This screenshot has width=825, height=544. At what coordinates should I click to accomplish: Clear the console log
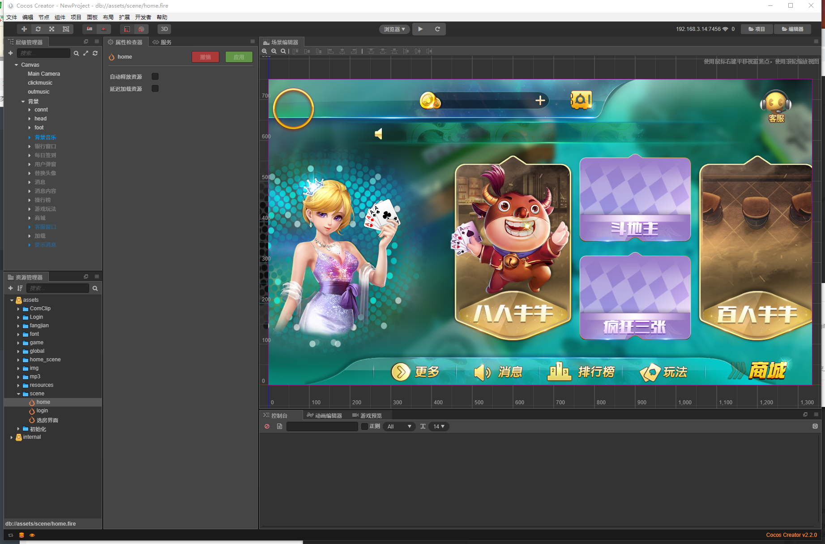coord(267,426)
